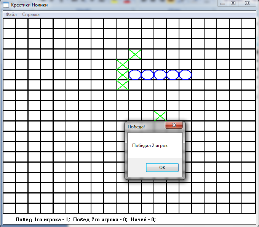The height and width of the screenshot is (227, 259).
Task: Click the middle blue circle of five
Action: point(160,75)
